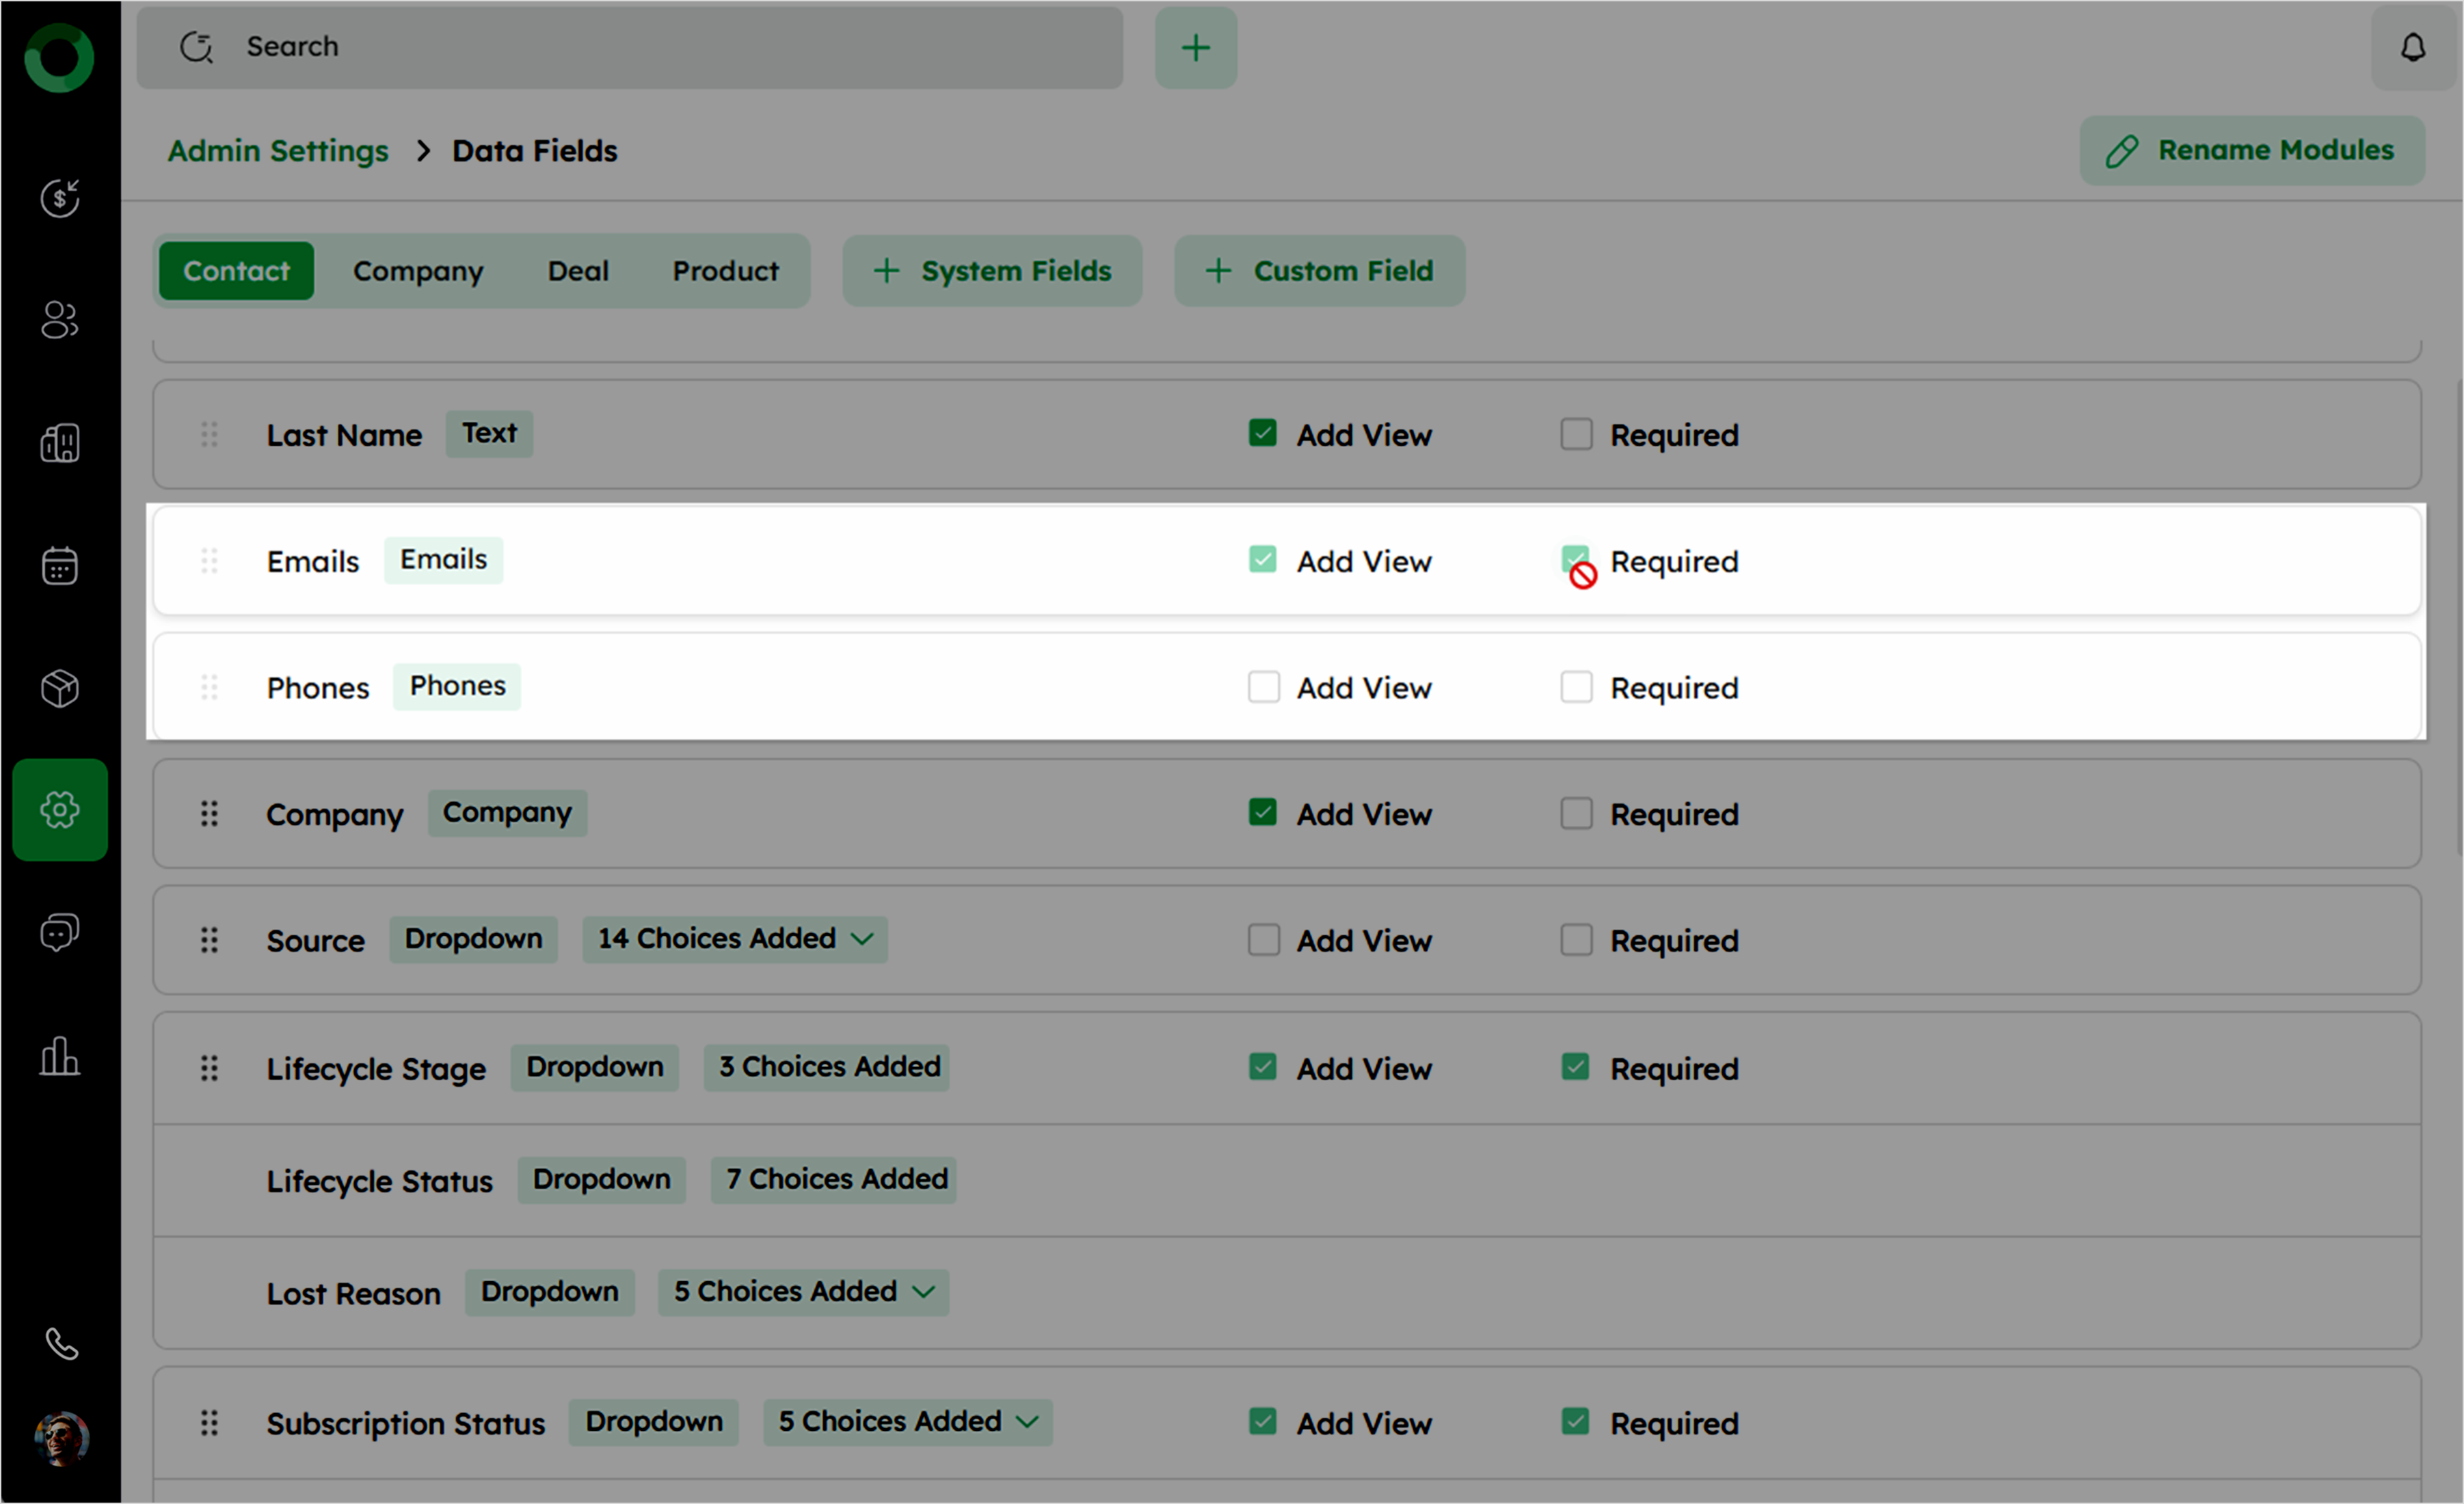
Task: Click the Search input field
Action: [630, 47]
